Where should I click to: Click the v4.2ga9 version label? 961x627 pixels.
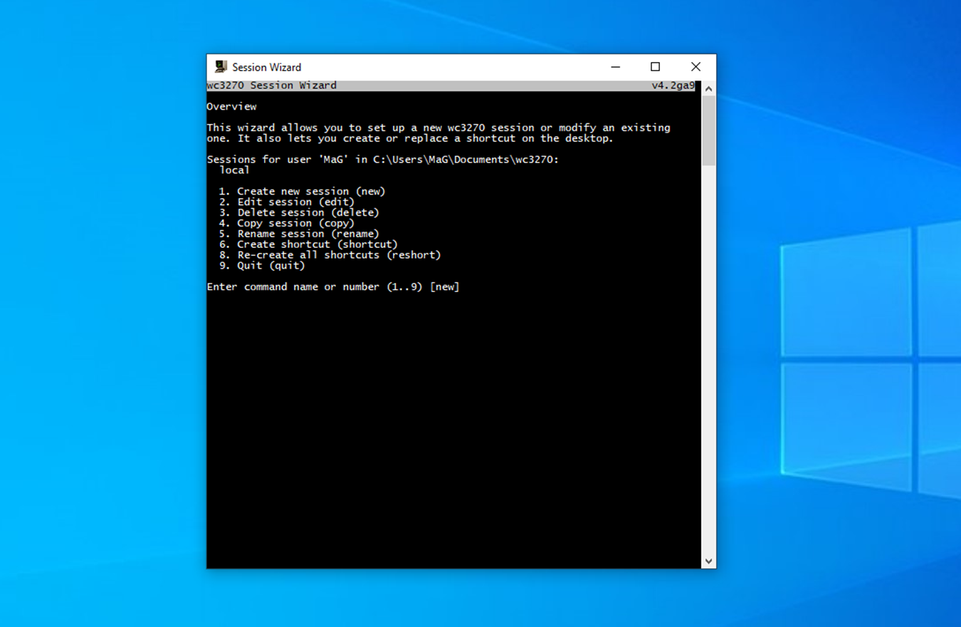(673, 85)
